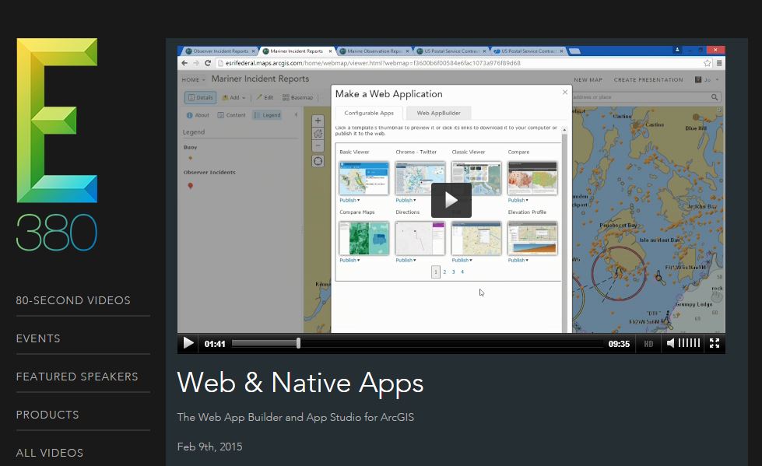Preview the Compare template thumbnail
Viewport: 762px width, 466px height.
pyautogui.click(x=532, y=178)
